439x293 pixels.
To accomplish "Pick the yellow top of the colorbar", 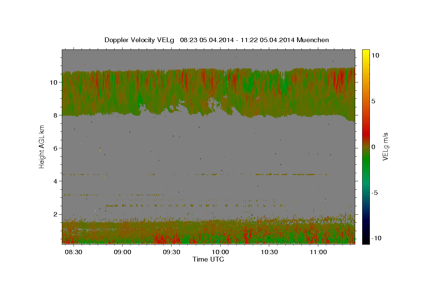I will [366, 53].
